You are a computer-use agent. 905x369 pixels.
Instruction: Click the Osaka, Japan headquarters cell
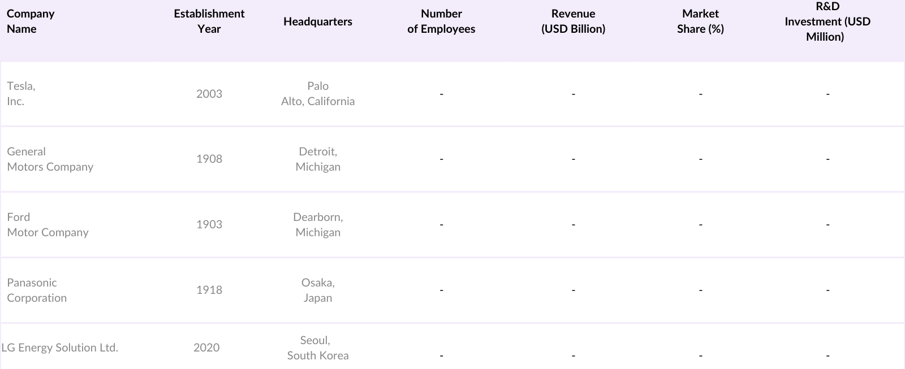pos(317,290)
